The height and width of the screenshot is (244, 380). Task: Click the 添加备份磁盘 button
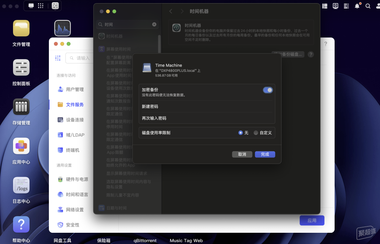288,54
